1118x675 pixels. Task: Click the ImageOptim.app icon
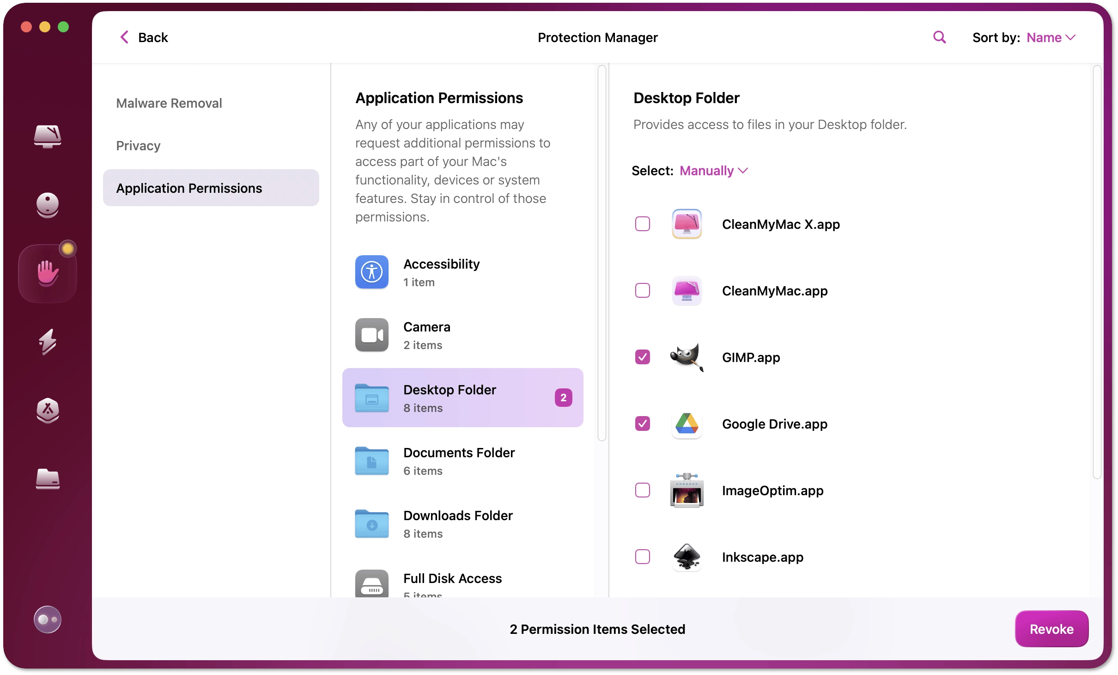(x=687, y=491)
